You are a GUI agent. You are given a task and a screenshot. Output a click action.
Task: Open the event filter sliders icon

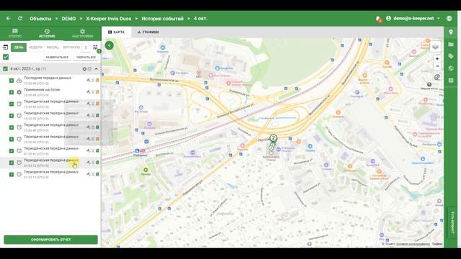point(95,47)
